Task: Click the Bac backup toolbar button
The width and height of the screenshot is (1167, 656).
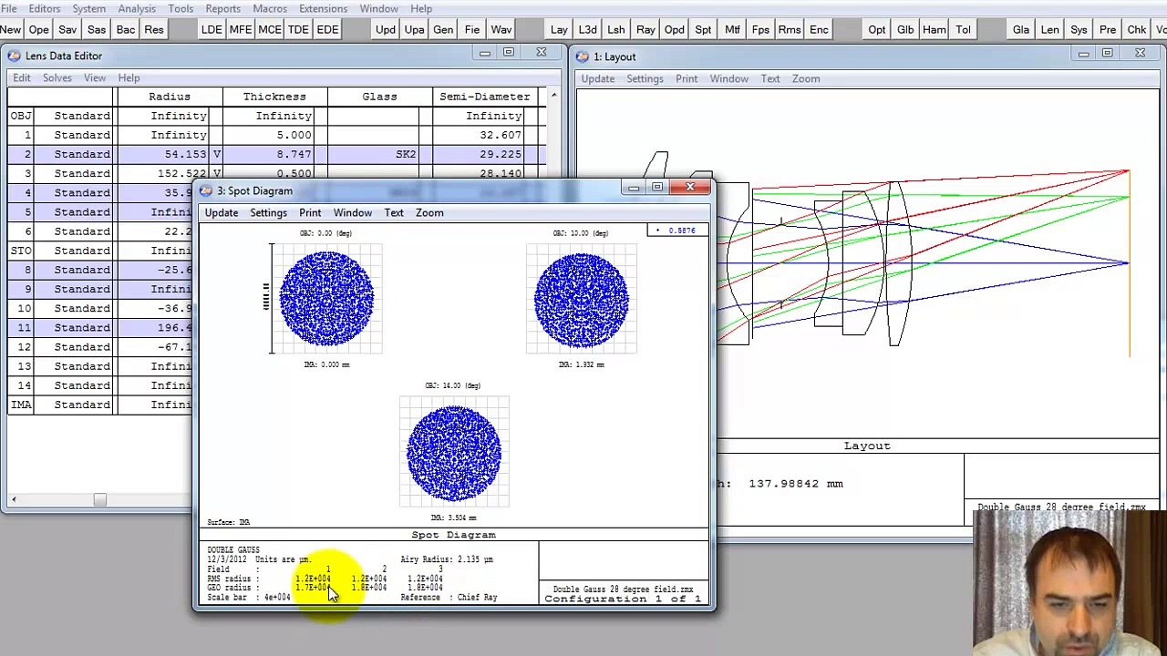Action: (x=126, y=29)
